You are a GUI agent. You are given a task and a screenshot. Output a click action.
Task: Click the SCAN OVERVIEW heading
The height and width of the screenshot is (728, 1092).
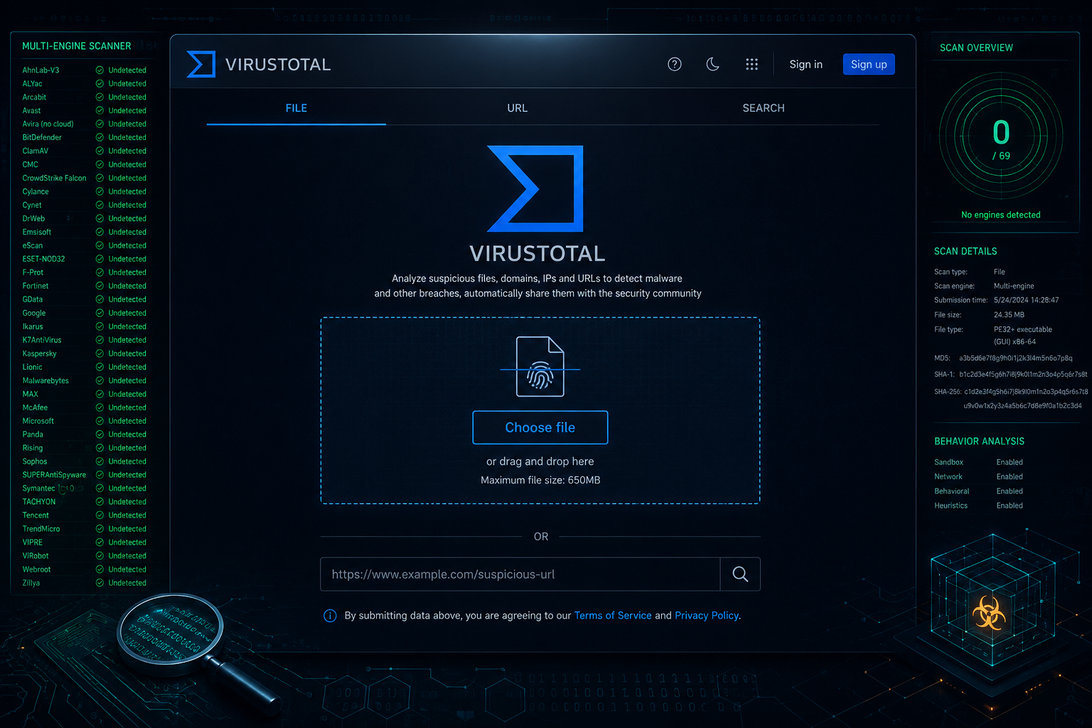[976, 48]
